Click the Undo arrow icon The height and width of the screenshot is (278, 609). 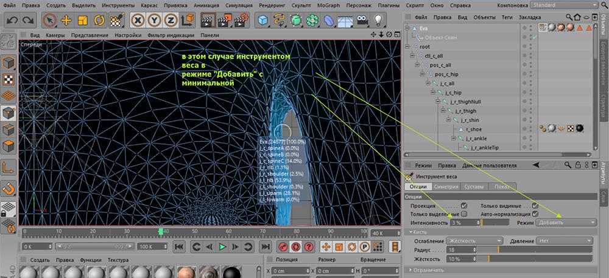click(x=12, y=20)
